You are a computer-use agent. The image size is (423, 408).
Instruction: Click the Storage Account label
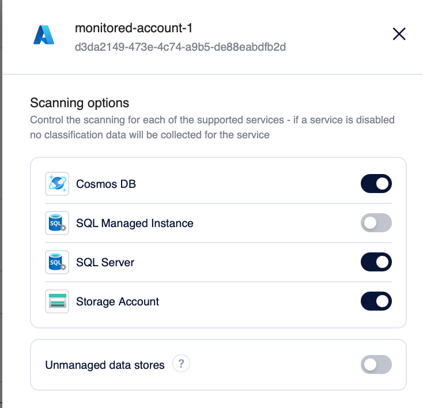[118, 301]
